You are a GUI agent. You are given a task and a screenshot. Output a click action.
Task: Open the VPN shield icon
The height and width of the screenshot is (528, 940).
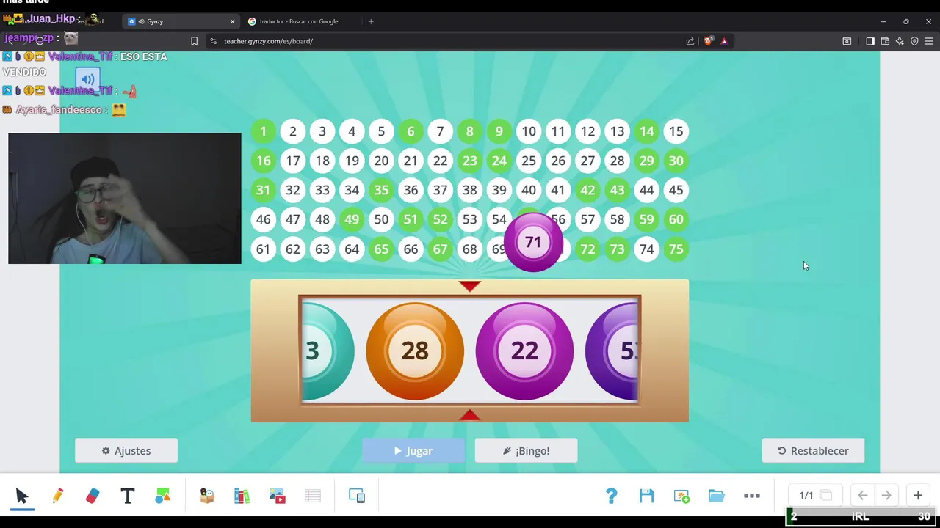914,41
